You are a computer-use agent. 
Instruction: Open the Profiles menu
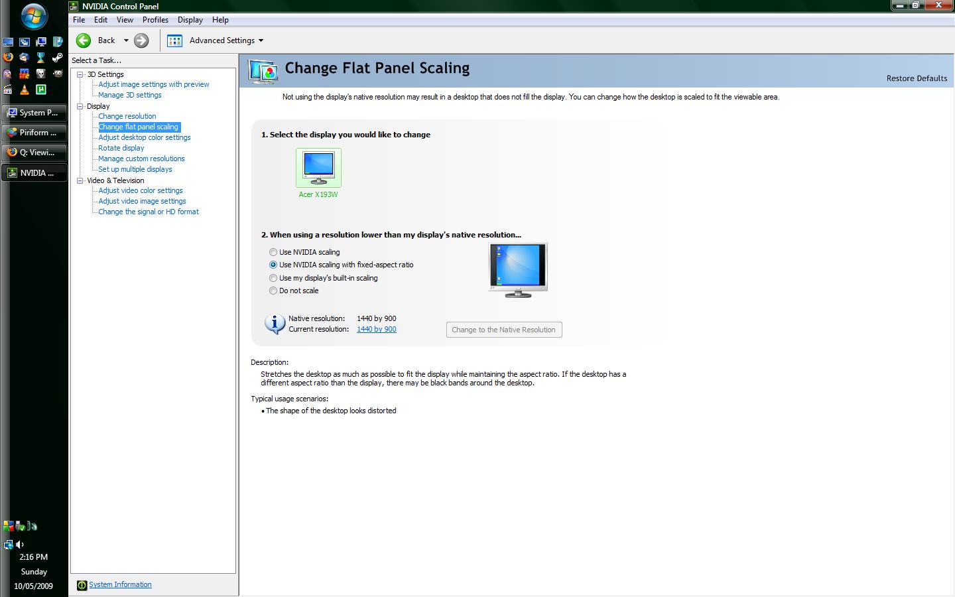point(155,20)
